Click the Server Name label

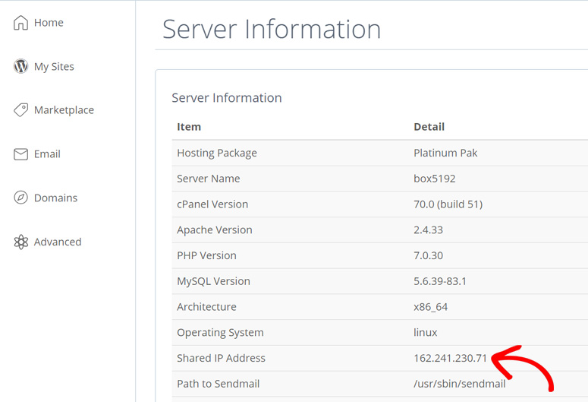pyautogui.click(x=209, y=179)
